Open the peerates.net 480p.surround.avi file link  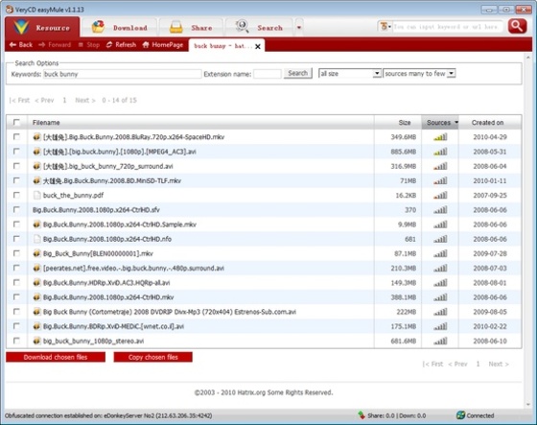coord(133,268)
